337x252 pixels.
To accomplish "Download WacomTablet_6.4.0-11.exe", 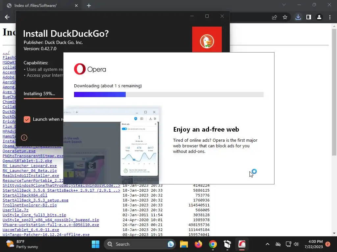I will point(31,230).
